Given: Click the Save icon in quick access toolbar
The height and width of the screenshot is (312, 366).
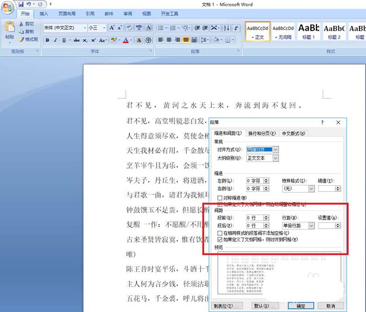Looking at the screenshot, I should (x=21, y=4).
